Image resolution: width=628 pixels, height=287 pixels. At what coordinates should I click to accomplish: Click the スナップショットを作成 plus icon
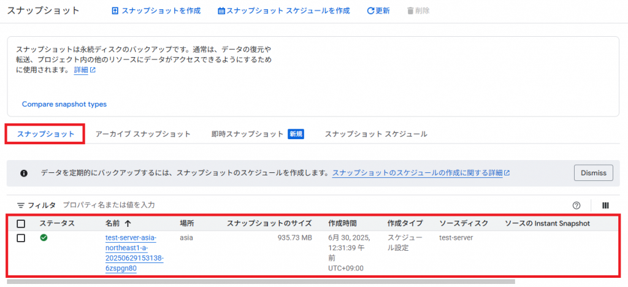click(115, 11)
